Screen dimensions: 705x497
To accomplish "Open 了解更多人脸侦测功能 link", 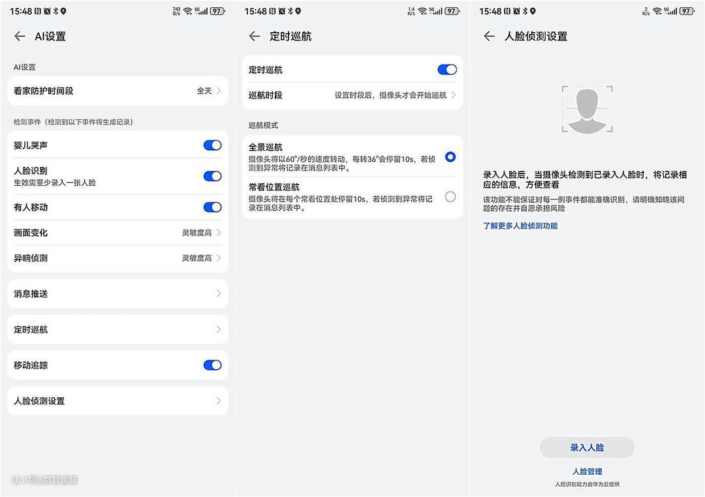I will [x=520, y=226].
